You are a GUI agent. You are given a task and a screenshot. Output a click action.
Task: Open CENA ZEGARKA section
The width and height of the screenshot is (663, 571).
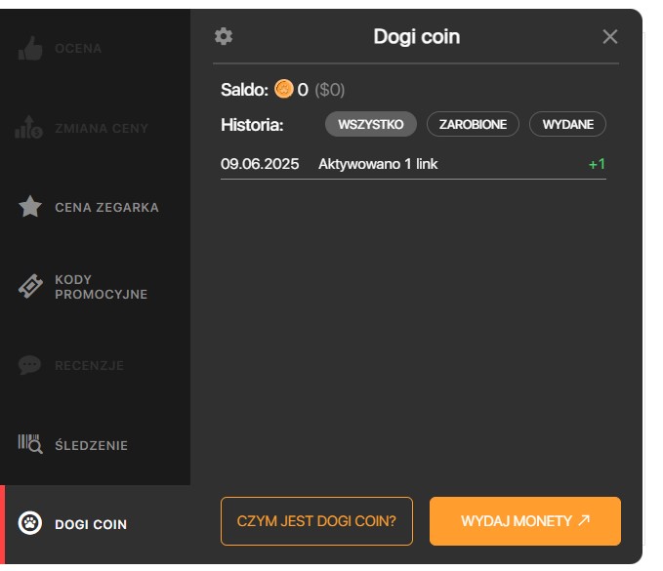pos(107,208)
